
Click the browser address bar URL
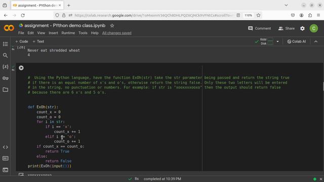click(154, 15)
